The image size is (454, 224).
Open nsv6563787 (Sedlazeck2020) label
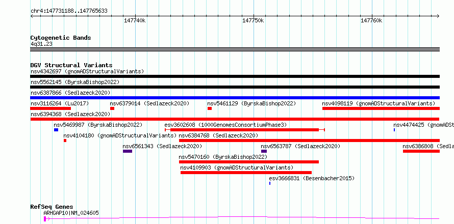[x=300, y=146]
